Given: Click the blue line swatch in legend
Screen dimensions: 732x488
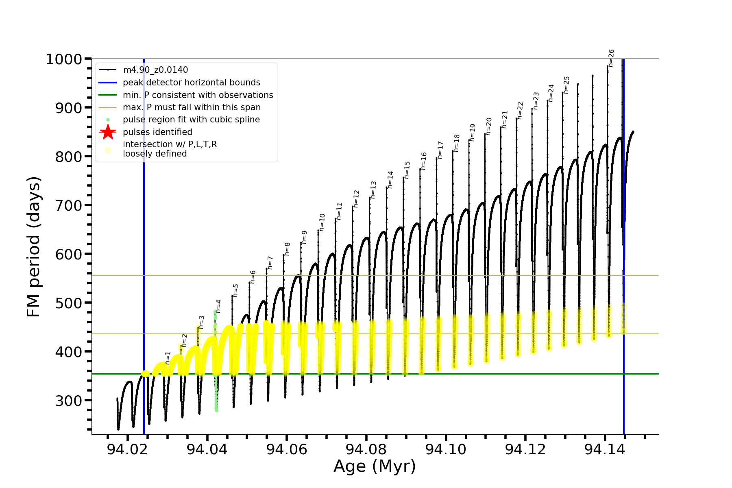Looking at the screenshot, I should click(x=108, y=83).
